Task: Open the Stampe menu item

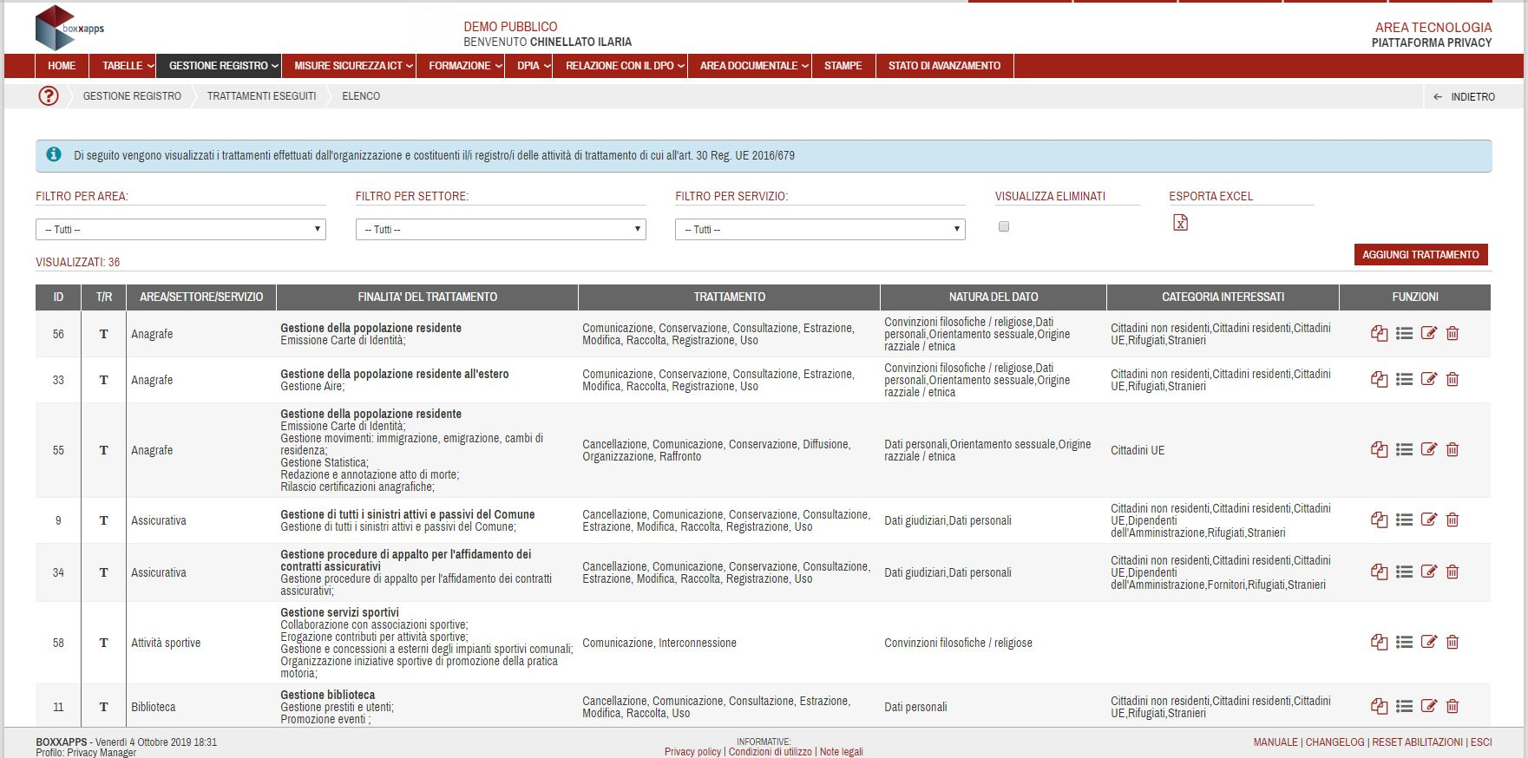Action: pos(843,66)
